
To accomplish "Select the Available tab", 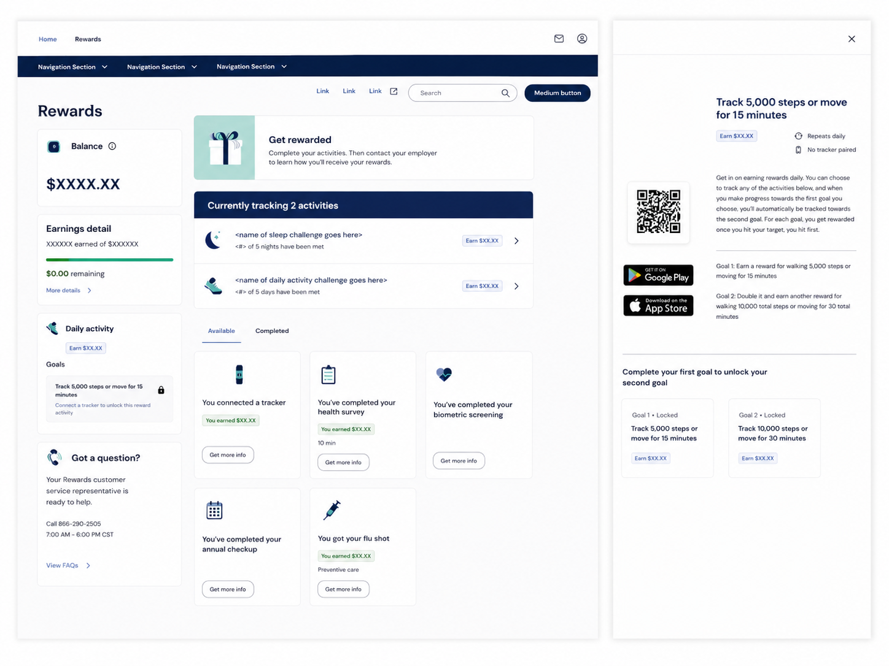I will 221,331.
